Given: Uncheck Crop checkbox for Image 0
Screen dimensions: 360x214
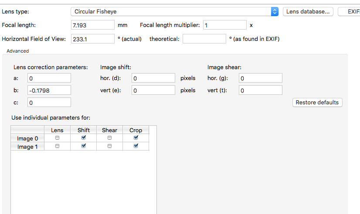Looking at the screenshot, I should [x=136, y=138].
